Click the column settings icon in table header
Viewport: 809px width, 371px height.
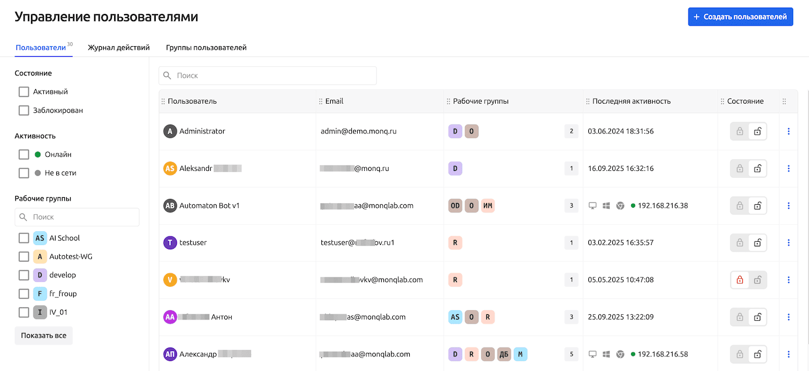(x=784, y=102)
